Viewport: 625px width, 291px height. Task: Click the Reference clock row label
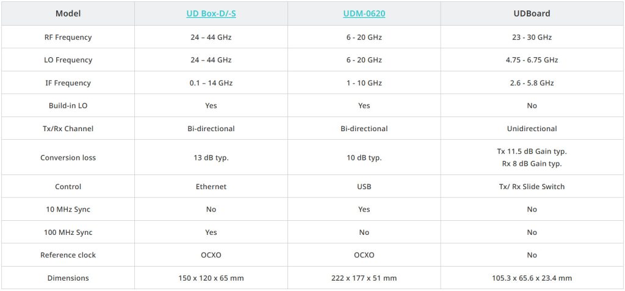68,255
